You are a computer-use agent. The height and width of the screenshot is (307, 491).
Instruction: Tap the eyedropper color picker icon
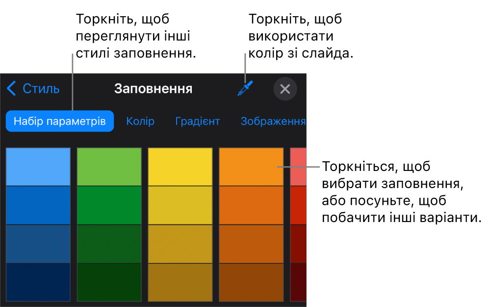click(245, 88)
